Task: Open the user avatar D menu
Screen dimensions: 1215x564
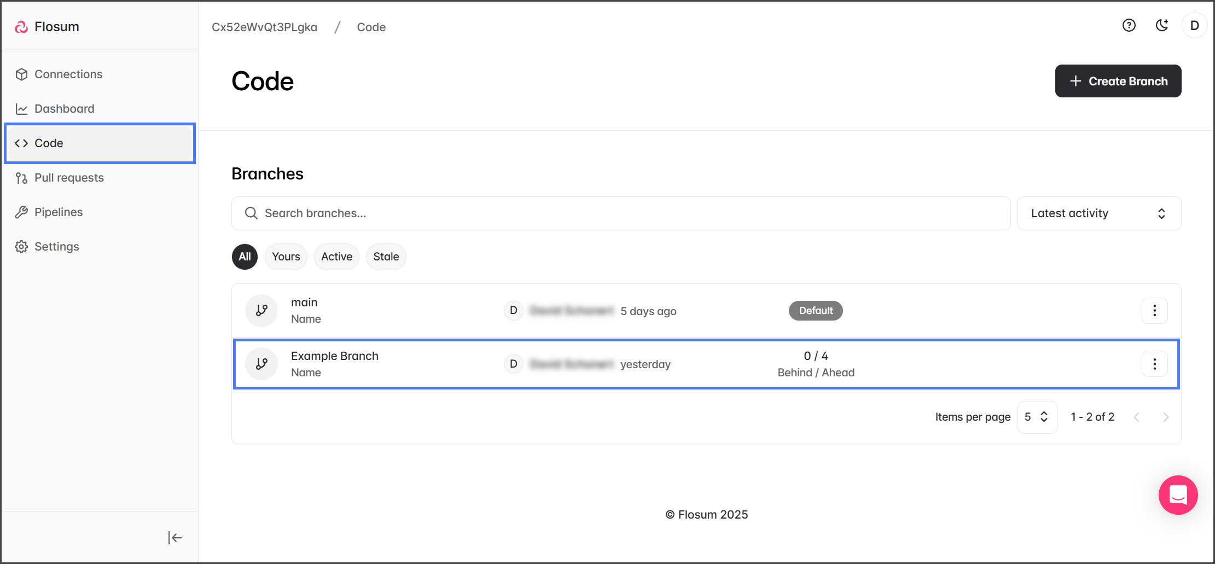Action: [x=1194, y=26]
